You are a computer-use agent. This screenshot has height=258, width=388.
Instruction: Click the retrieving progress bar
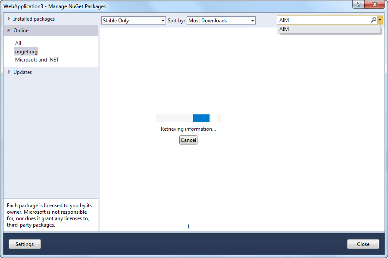pos(188,118)
